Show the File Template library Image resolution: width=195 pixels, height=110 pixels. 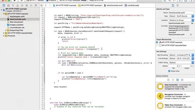point(168,80)
